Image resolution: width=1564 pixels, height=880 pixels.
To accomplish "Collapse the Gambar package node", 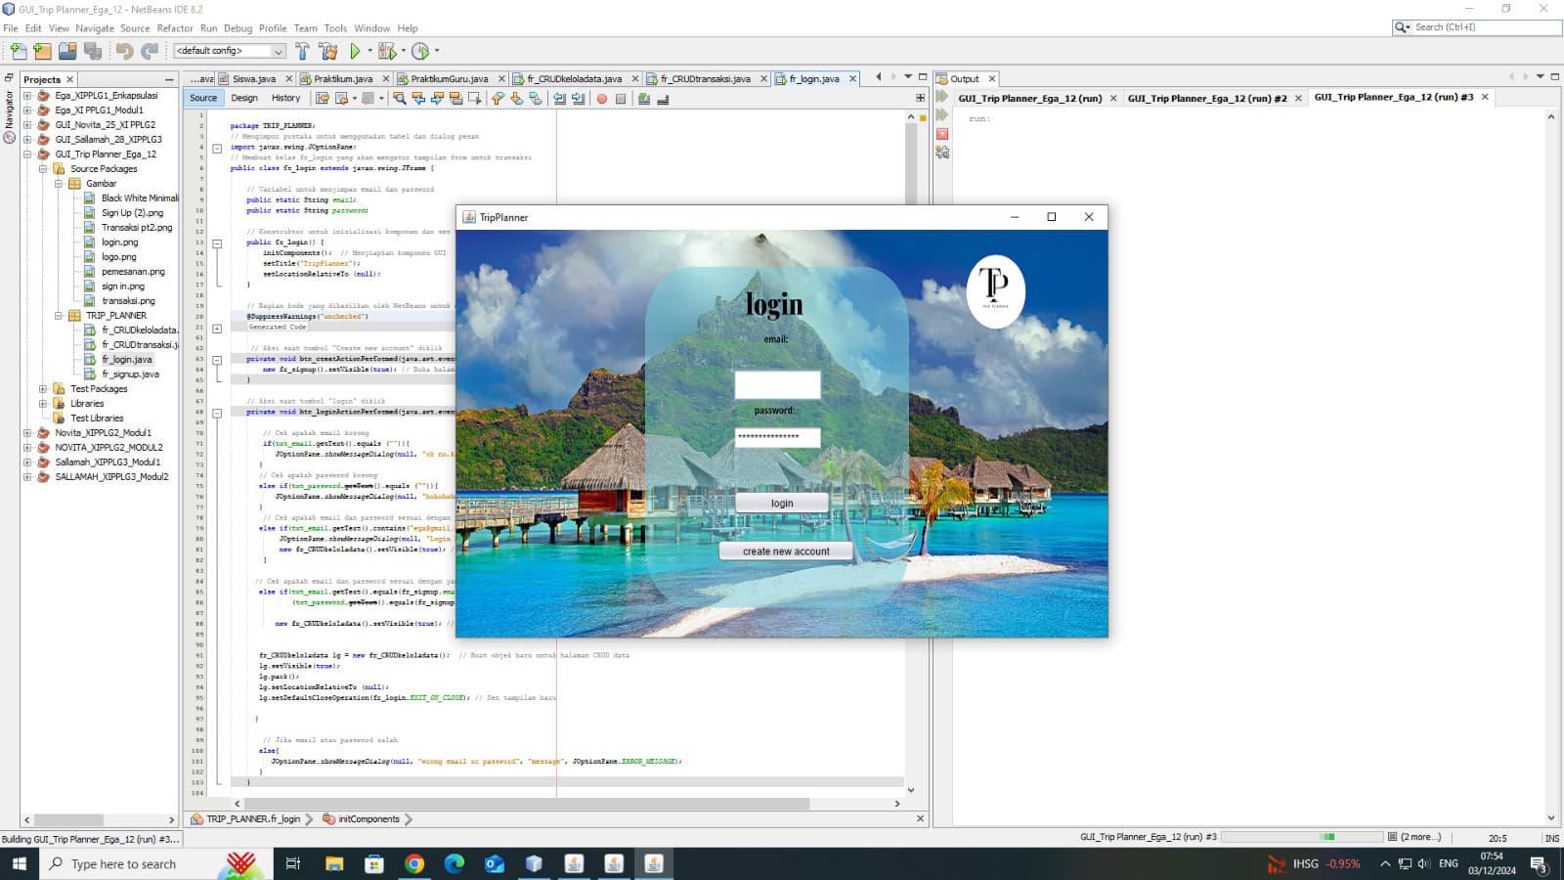I will click(x=59, y=184).
